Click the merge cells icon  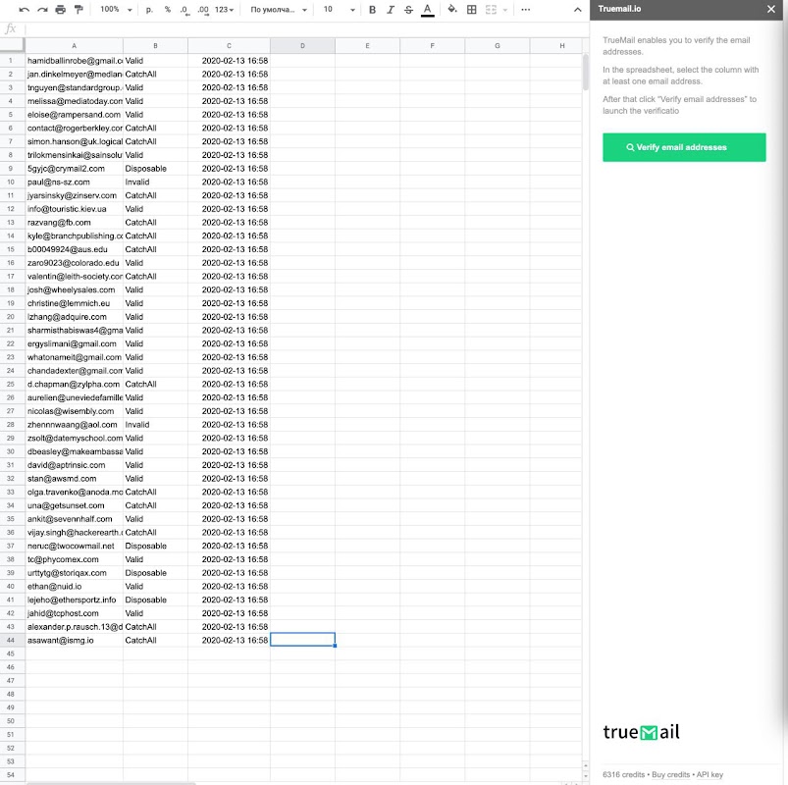491,10
